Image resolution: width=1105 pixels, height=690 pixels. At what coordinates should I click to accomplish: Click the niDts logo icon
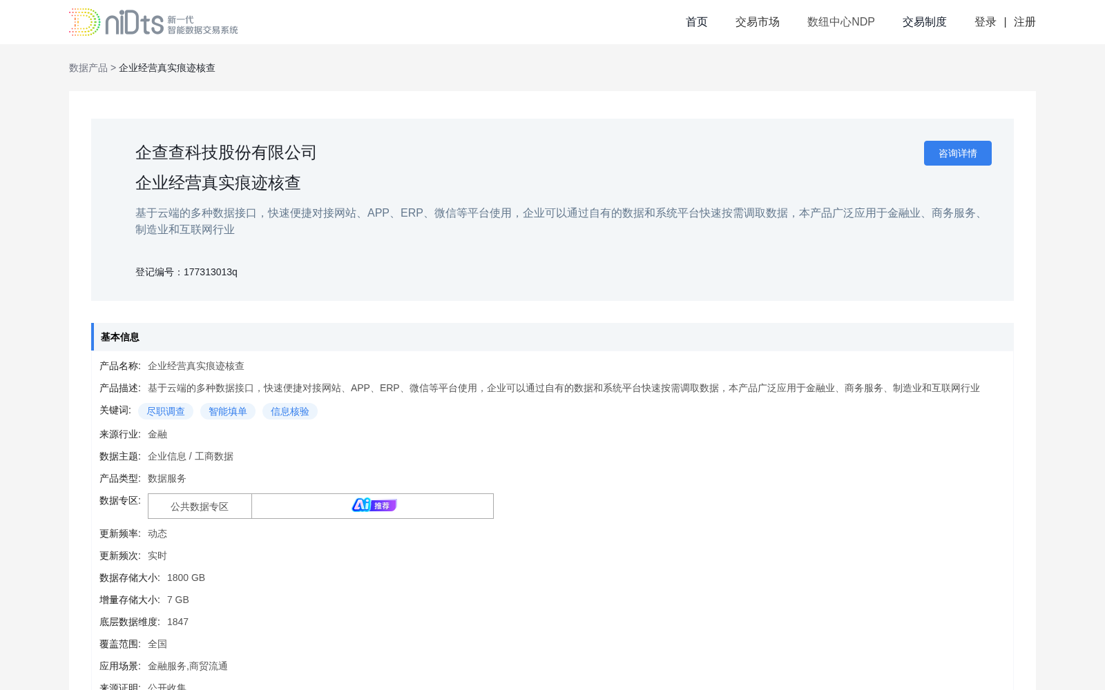116,22
